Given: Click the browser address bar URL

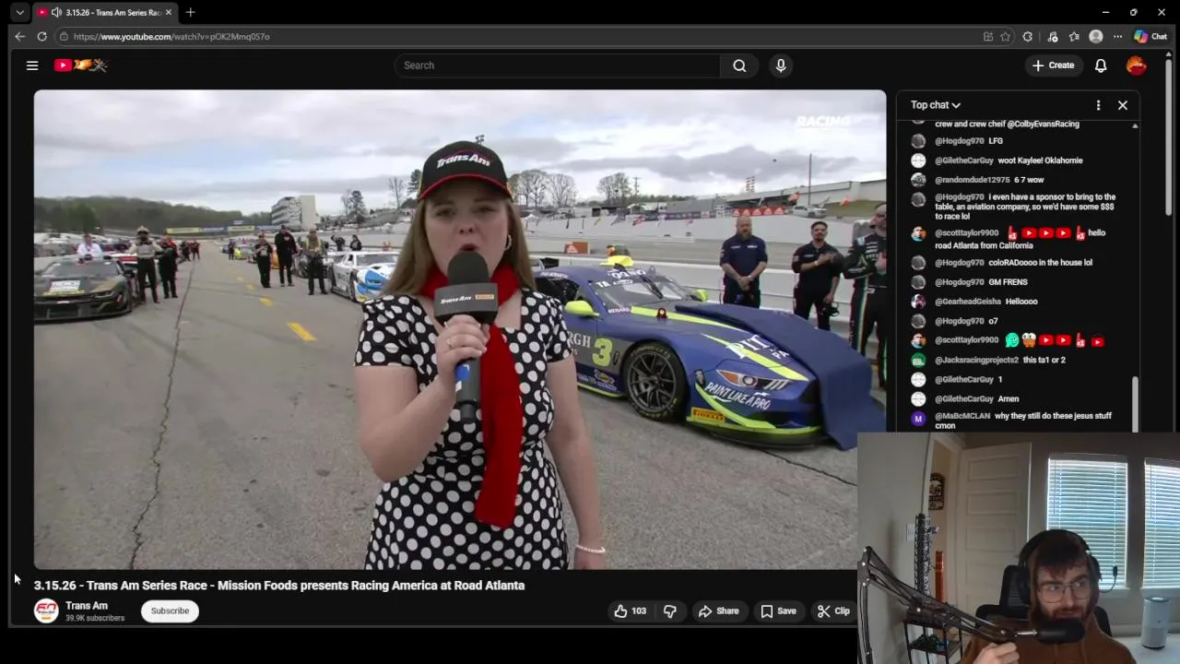Looking at the screenshot, I should tap(171, 37).
